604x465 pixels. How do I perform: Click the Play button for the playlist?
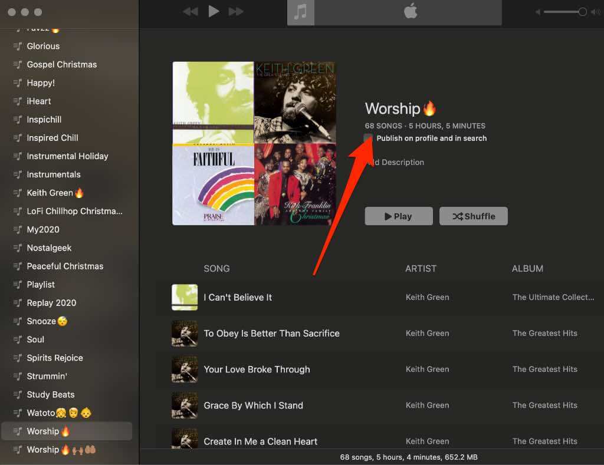tap(399, 216)
